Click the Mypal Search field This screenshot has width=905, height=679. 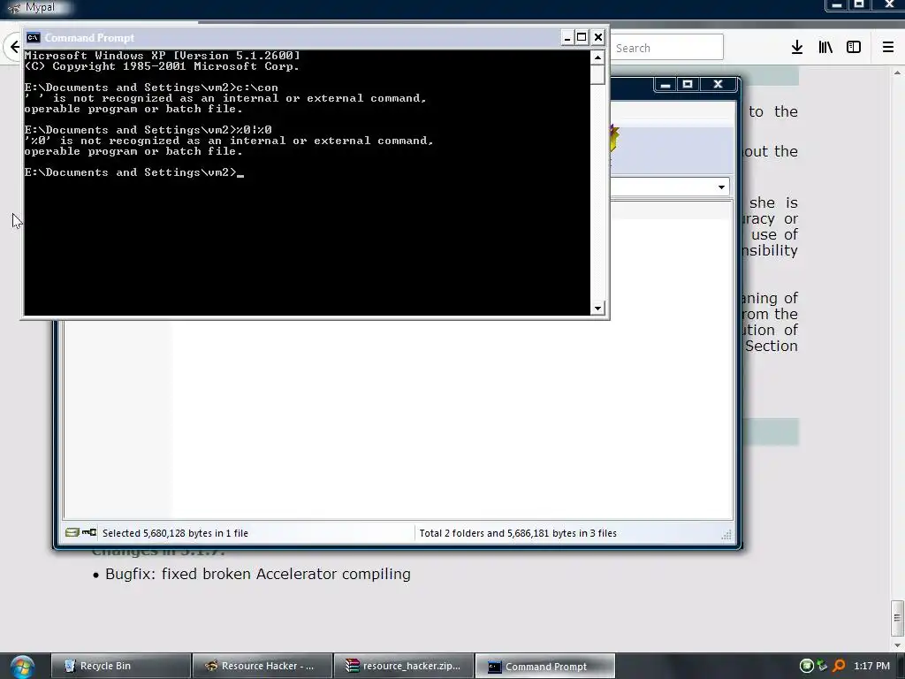point(666,48)
